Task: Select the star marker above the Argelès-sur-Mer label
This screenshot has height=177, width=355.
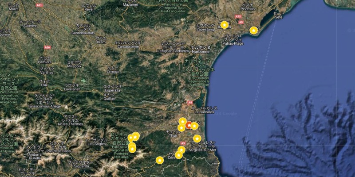Action: pyautogui.click(x=197, y=139)
